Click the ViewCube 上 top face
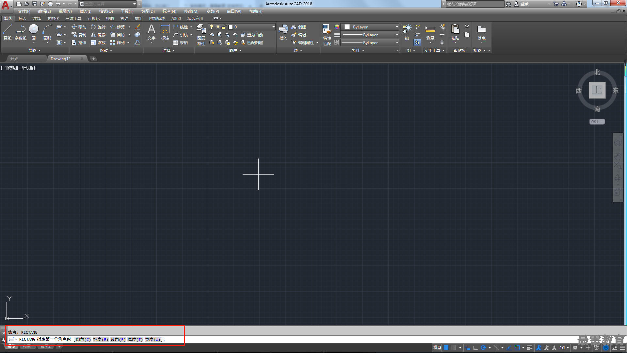Image resolution: width=627 pixels, height=353 pixels. tap(597, 90)
